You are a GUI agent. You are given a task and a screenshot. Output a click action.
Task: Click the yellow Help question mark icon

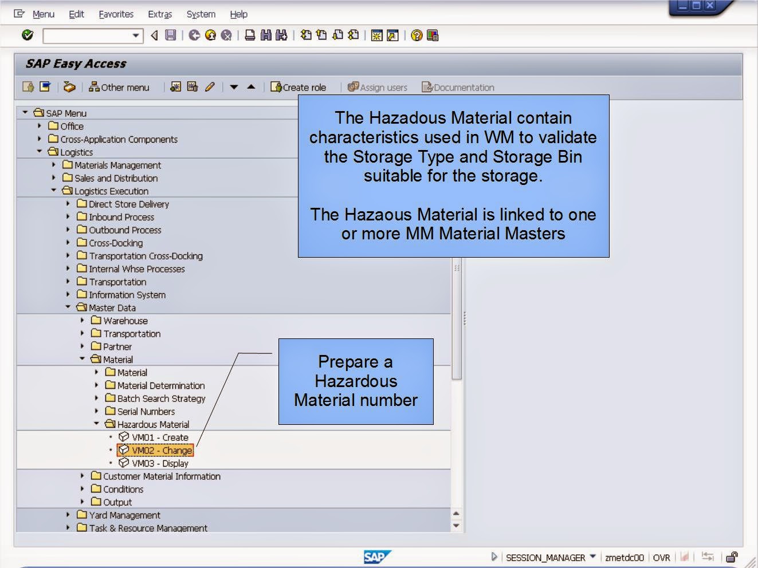[x=417, y=35]
